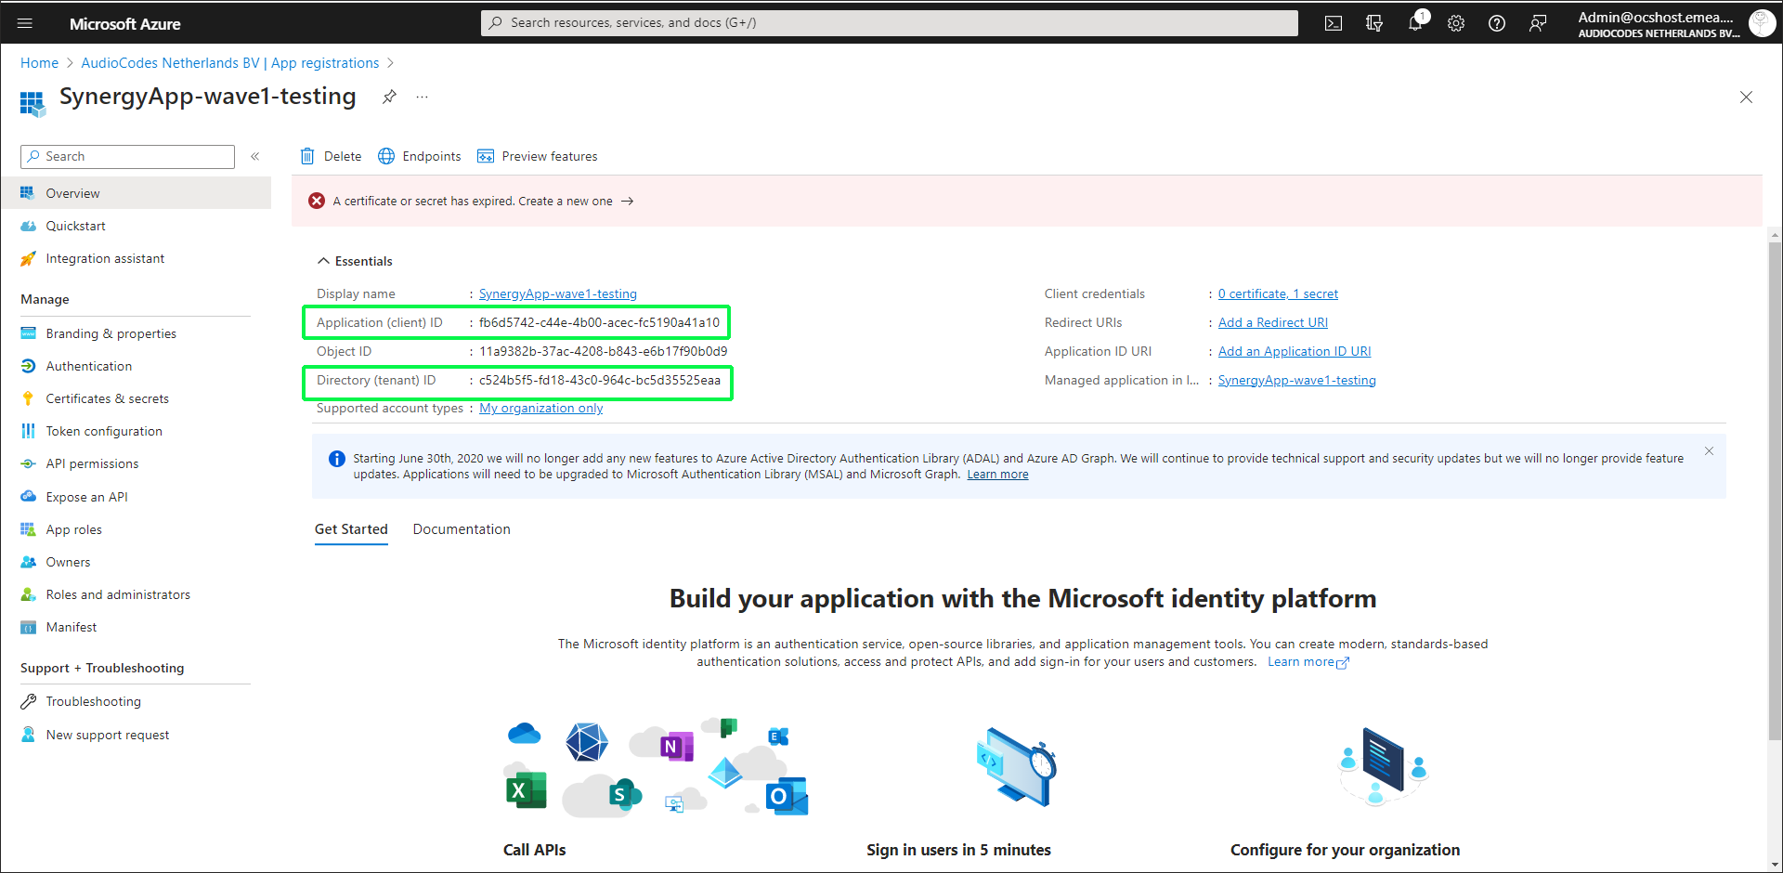1783x873 pixels.
Task: Open Learn more under identity platform description
Action: pos(1308,662)
